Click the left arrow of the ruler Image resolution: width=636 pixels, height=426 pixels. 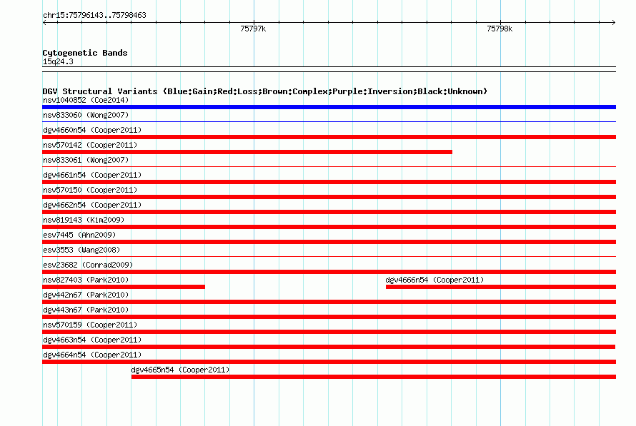tap(44, 23)
